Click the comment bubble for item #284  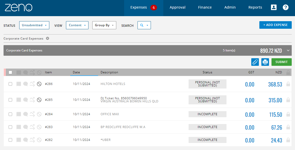(x=26, y=114)
